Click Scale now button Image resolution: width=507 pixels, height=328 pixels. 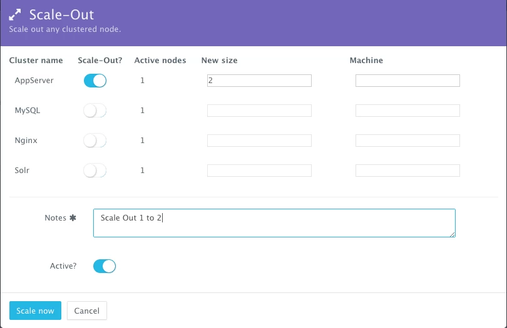(x=35, y=311)
